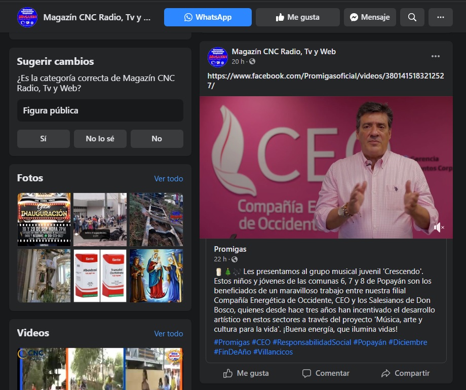The image size is (466, 390).
Task: Open post author name Magazín CNC Radio, Tv y Web
Action: 284,52
